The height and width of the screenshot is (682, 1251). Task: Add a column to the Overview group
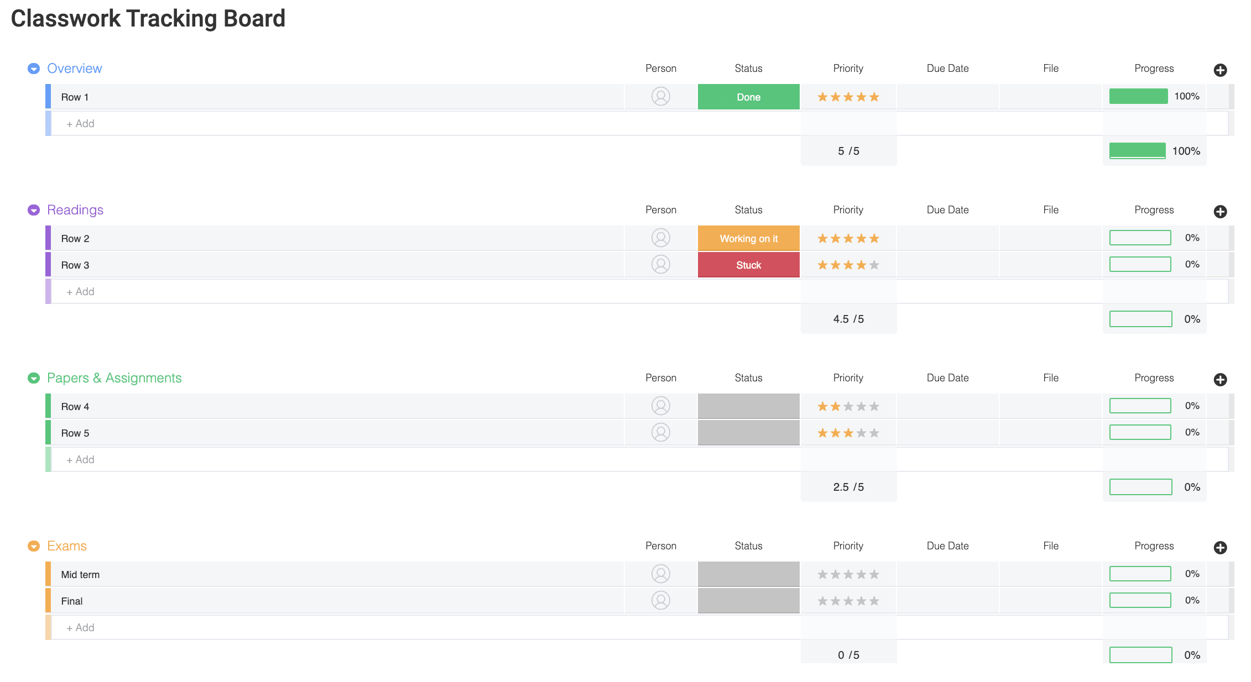point(1220,70)
